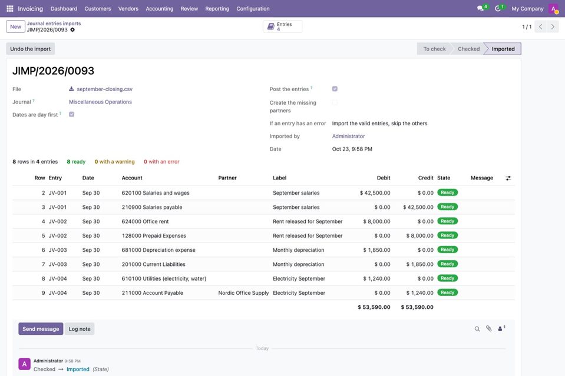
Task: Click the Administrator avatar in chatter
Action: [25, 364]
